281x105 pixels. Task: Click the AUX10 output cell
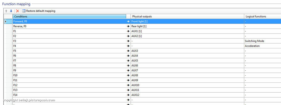point(187,85)
